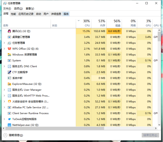This screenshot has height=142, width=163.
Task: Expand the Alibaba PC Safe Service group
Action: (4, 107)
